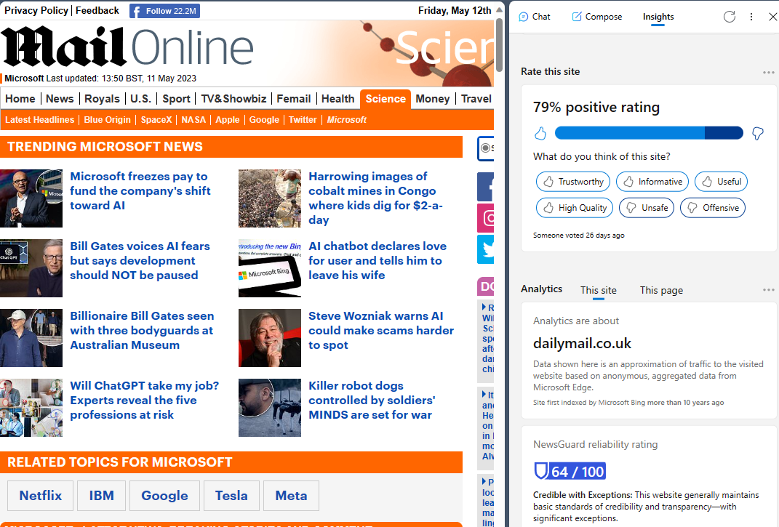Click Microsoft Bing article thumbnail
This screenshot has height=527, width=779.
(270, 268)
